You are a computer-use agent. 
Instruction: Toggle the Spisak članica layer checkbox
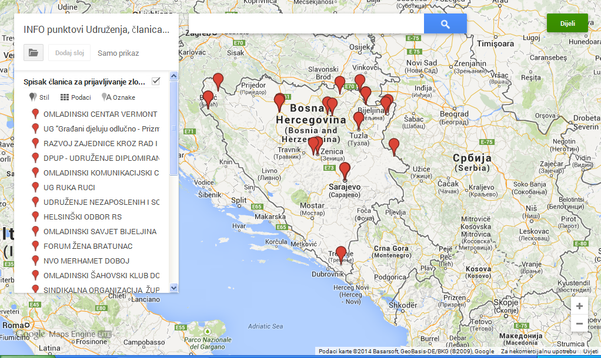point(156,82)
